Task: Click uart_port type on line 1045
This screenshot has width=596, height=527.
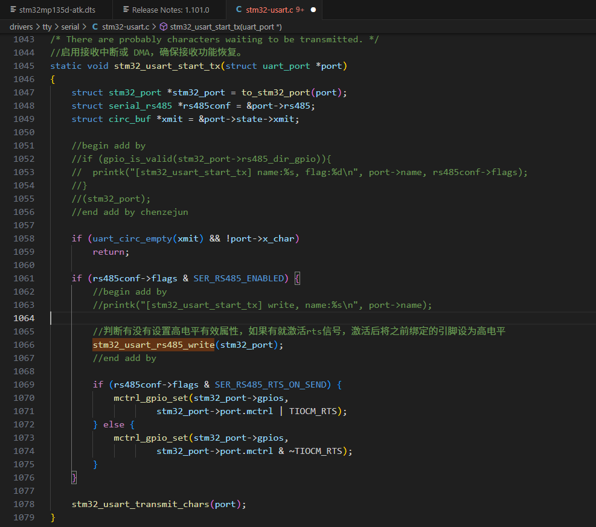Action: pyautogui.click(x=286, y=66)
